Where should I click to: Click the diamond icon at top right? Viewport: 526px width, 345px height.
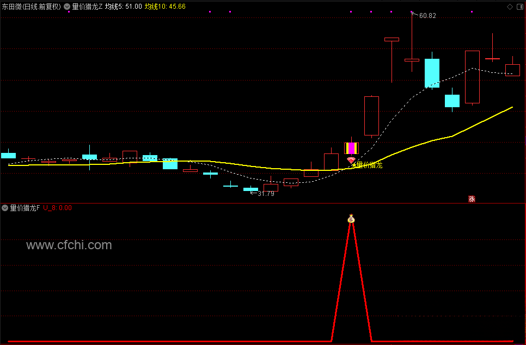click(510, 7)
